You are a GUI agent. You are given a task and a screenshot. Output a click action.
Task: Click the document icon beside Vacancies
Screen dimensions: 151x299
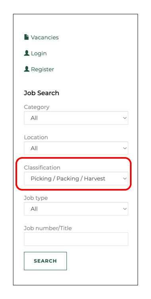(x=27, y=37)
